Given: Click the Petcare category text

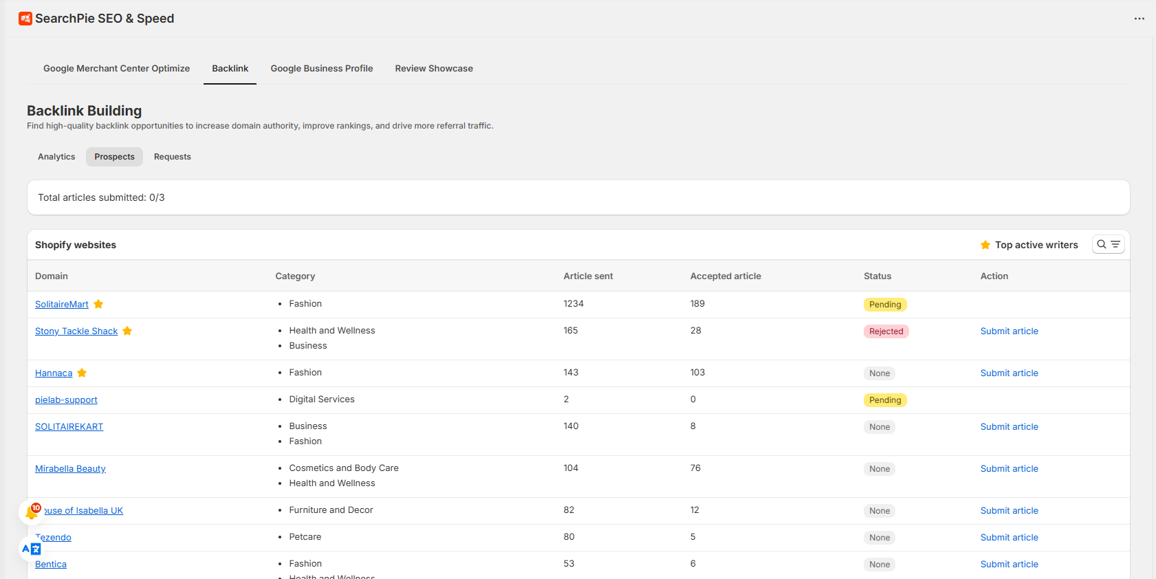Looking at the screenshot, I should [305, 536].
